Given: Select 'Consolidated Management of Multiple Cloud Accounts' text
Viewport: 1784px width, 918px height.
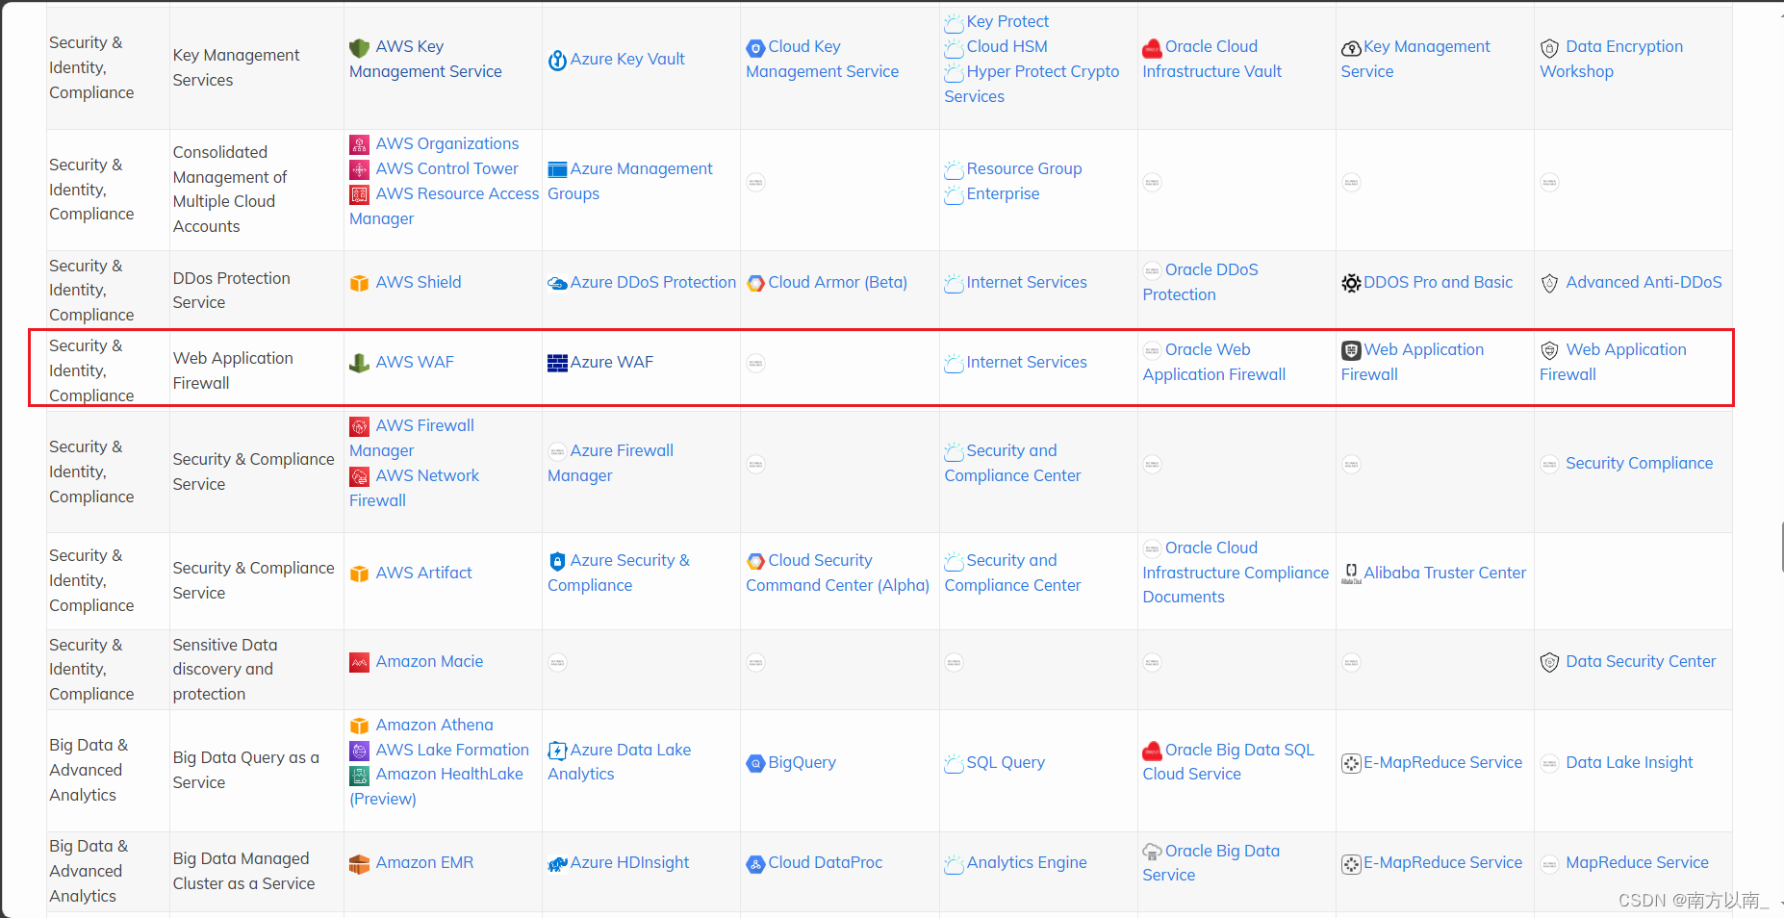Looking at the screenshot, I should click(x=230, y=190).
